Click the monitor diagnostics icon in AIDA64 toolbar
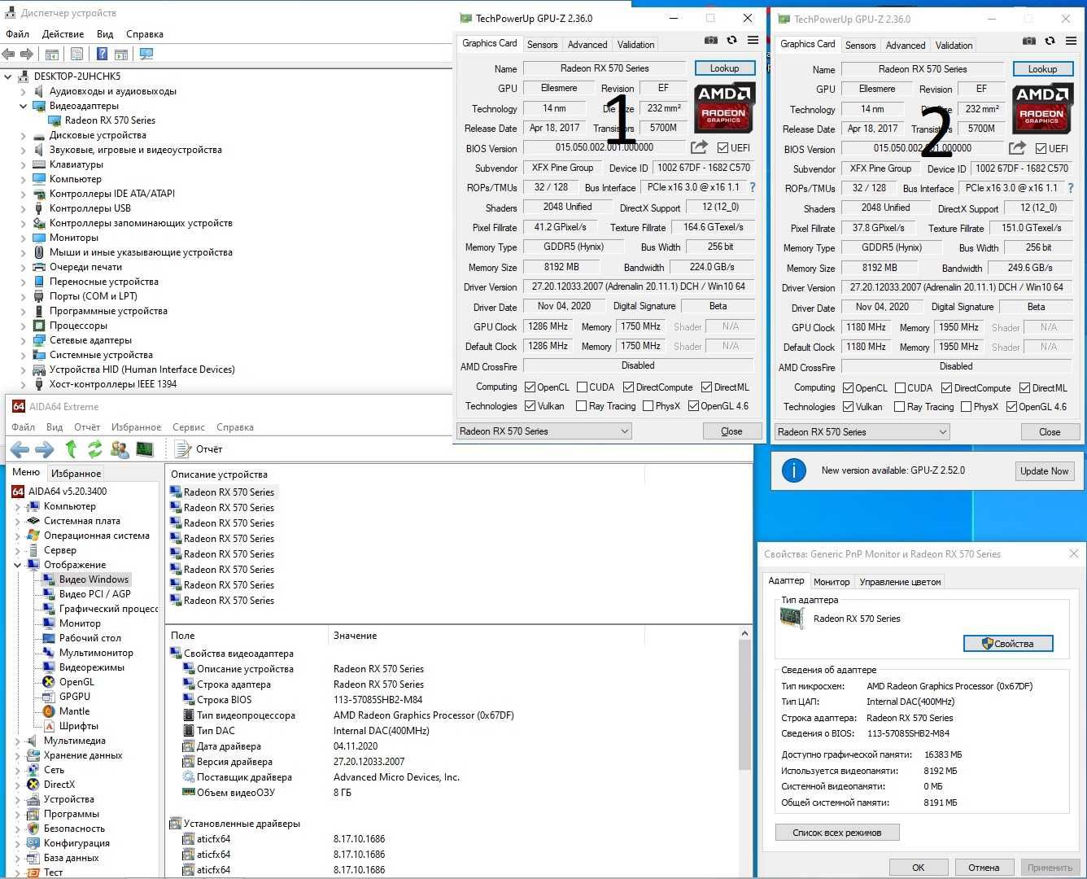The width and height of the screenshot is (1087, 879). coord(145,449)
